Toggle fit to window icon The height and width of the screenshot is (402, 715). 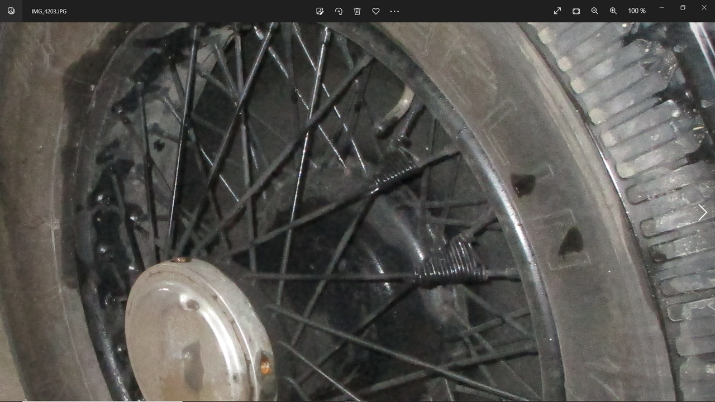(x=576, y=11)
